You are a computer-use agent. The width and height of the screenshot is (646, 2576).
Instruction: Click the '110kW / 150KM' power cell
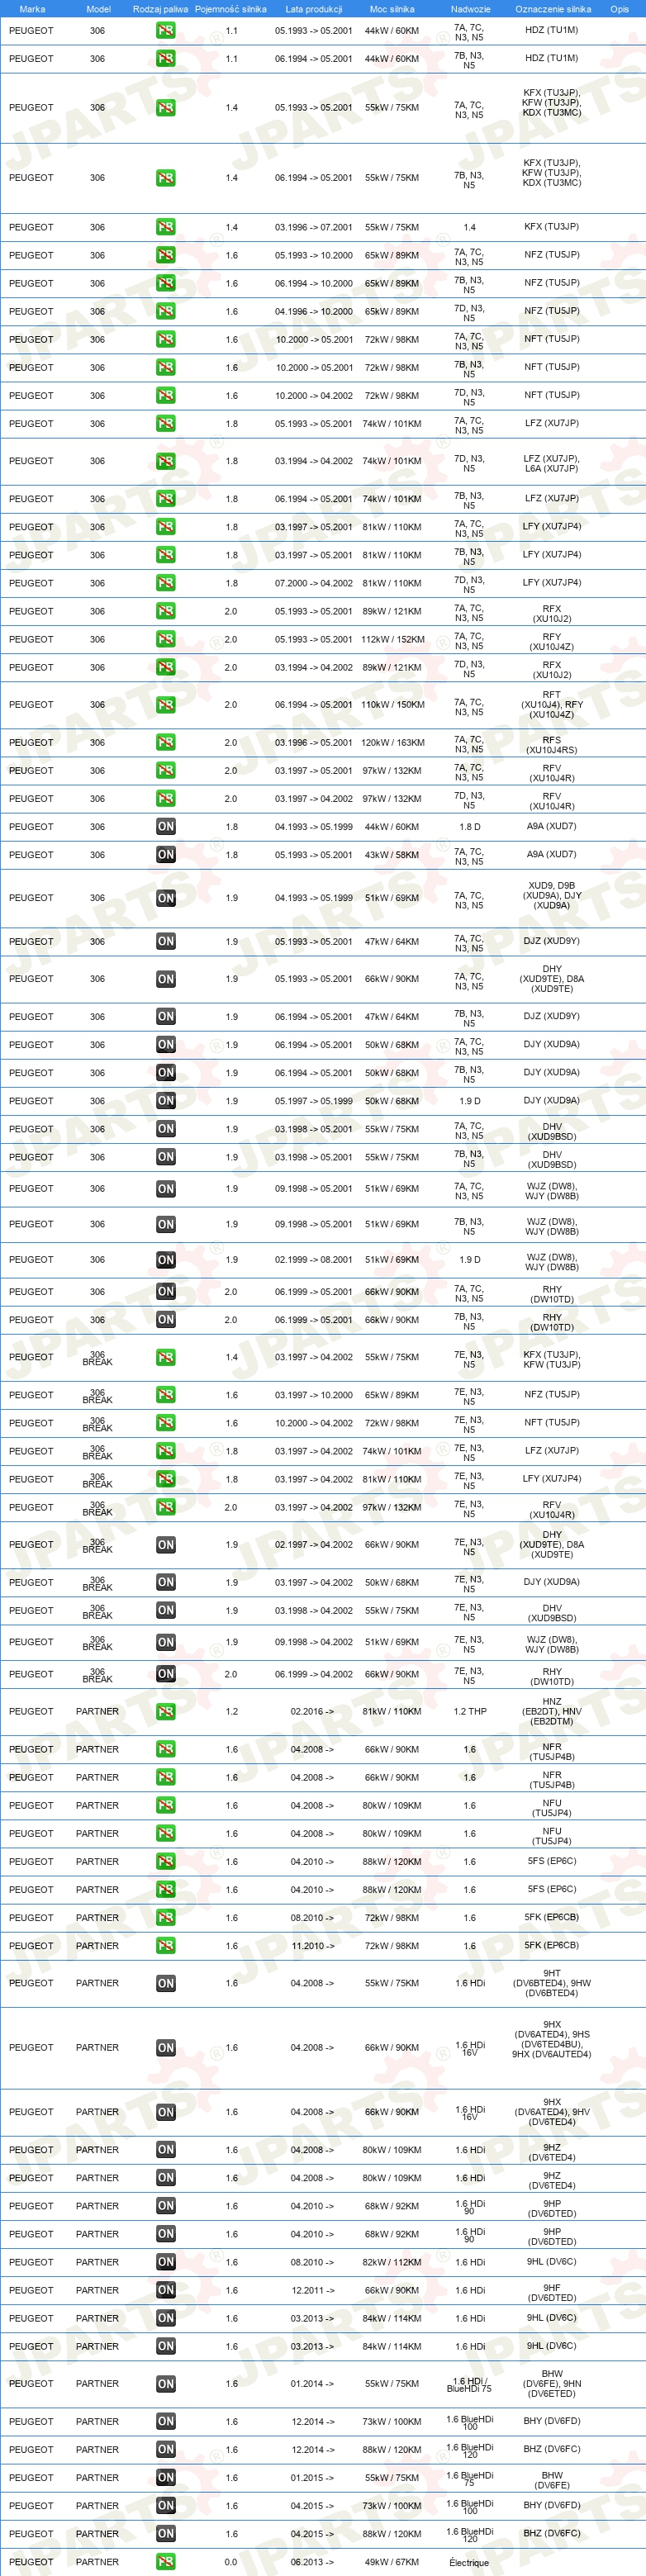(x=392, y=705)
